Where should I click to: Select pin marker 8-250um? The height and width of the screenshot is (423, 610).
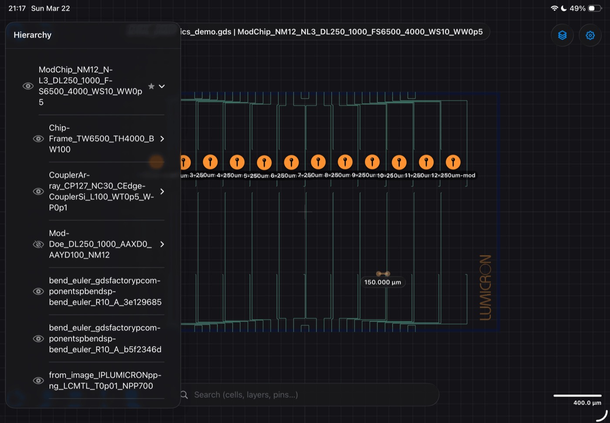coord(345,162)
